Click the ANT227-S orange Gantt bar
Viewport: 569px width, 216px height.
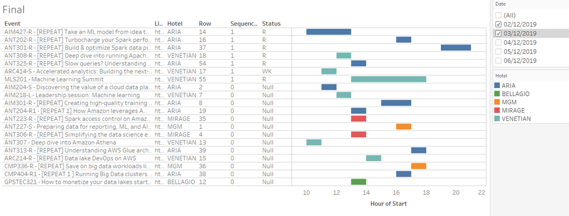click(x=404, y=126)
